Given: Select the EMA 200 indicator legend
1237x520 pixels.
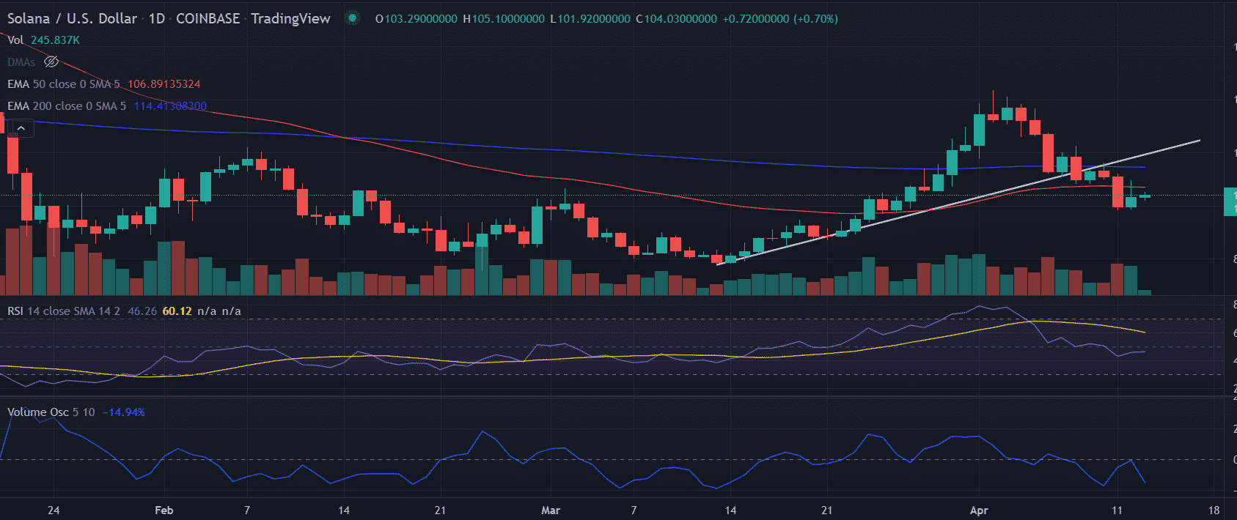Looking at the screenshot, I should pos(66,106).
